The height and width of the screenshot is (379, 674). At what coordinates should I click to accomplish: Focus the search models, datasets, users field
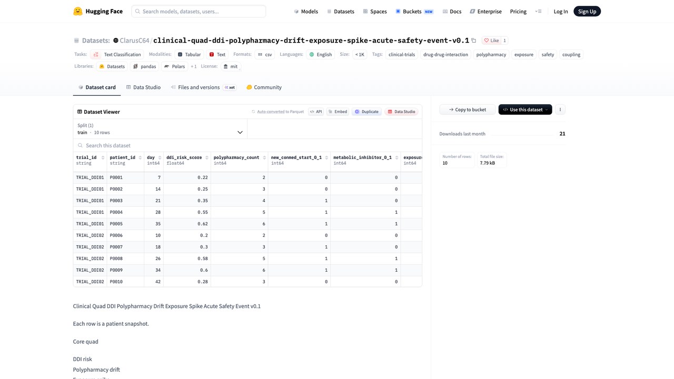tap(199, 11)
